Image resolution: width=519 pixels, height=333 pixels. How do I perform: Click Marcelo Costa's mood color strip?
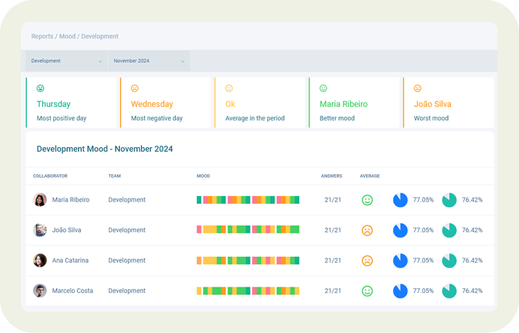pos(248,291)
